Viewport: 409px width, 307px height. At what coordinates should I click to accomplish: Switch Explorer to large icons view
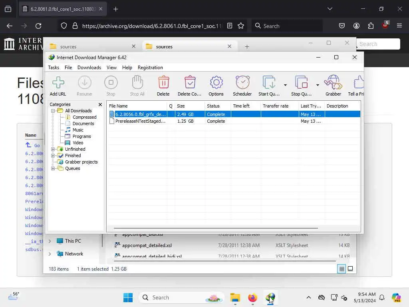(350, 269)
